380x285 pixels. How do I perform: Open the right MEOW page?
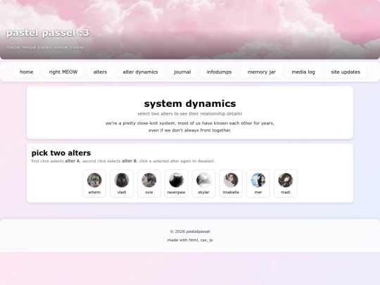63,72
